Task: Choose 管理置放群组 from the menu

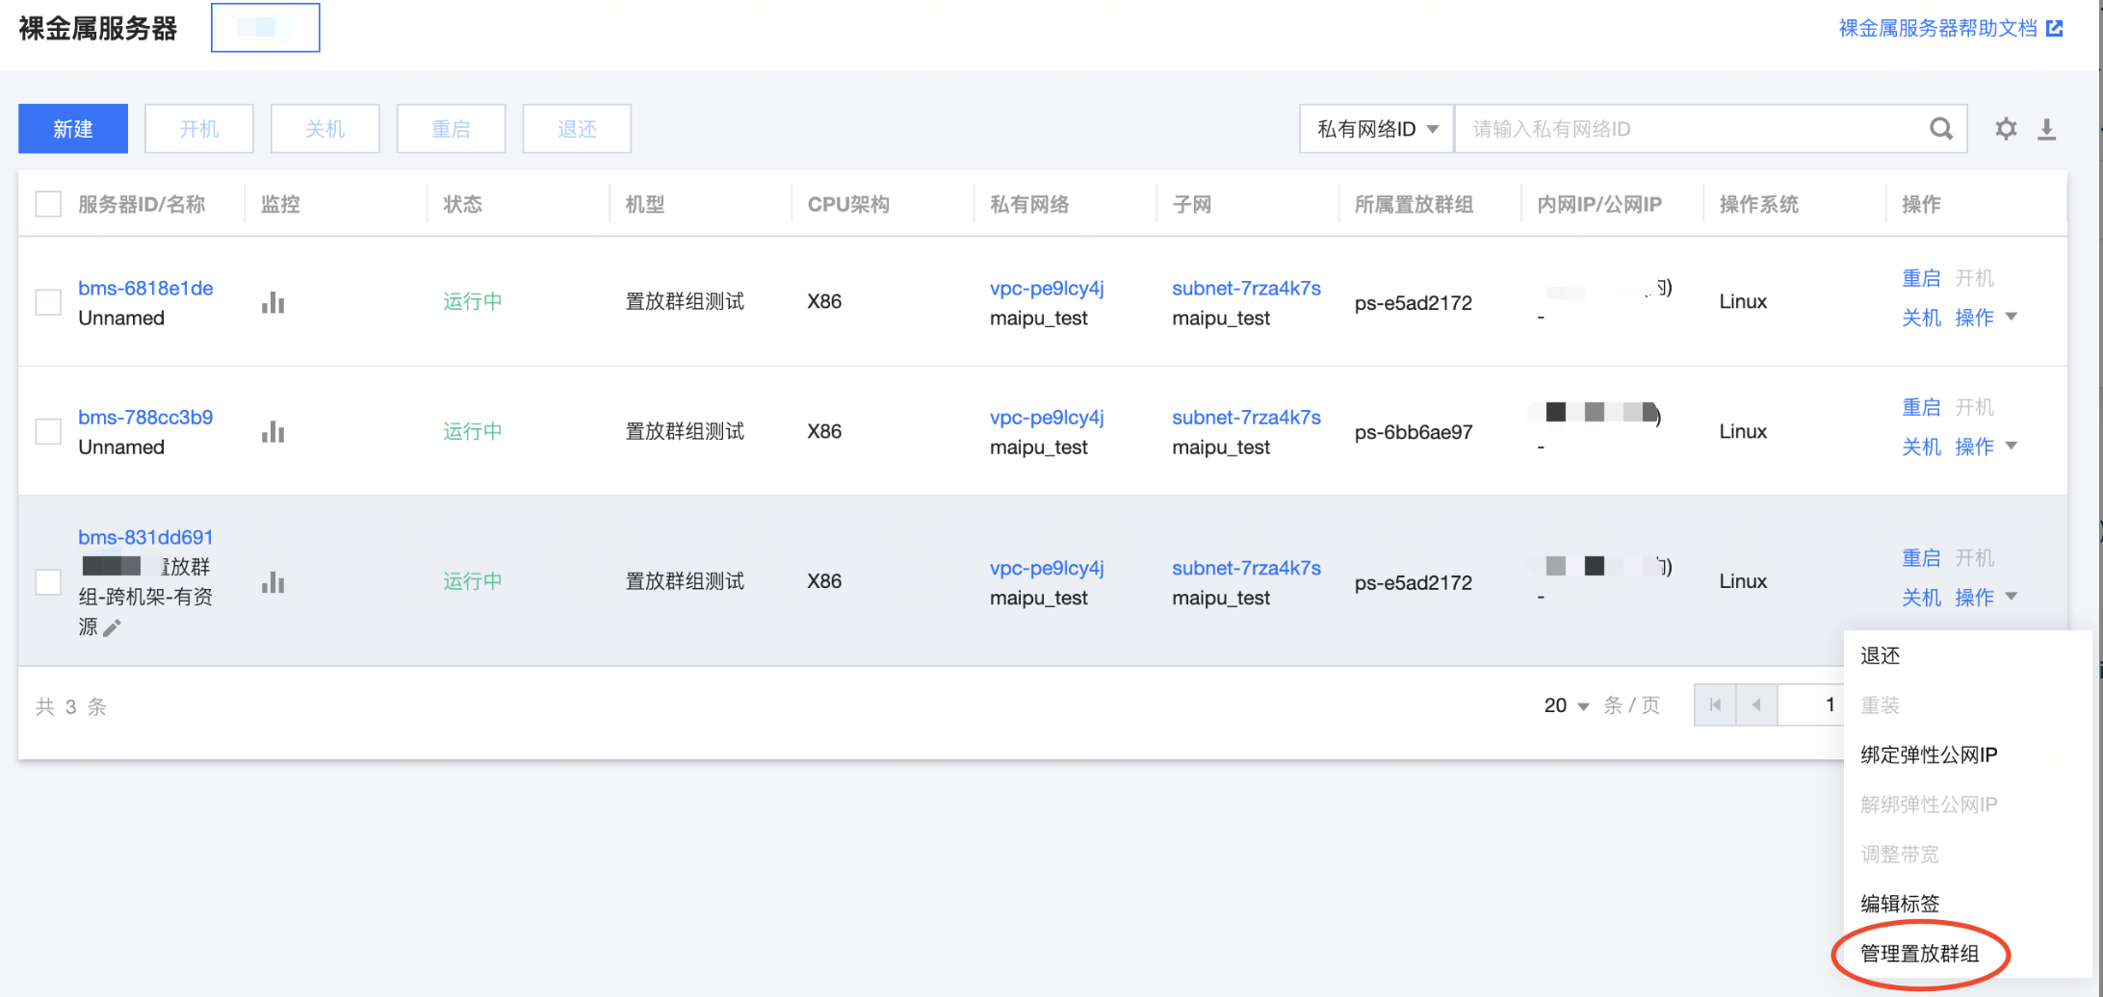Action: coord(1919,954)
